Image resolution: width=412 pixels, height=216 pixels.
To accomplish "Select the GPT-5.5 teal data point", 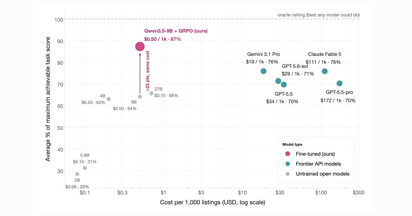I will pyautogui.click(x=284, y=84).
